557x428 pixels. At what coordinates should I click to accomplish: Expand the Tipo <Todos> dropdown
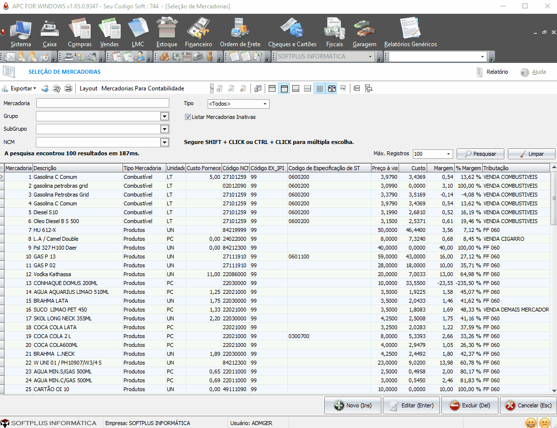265,104
